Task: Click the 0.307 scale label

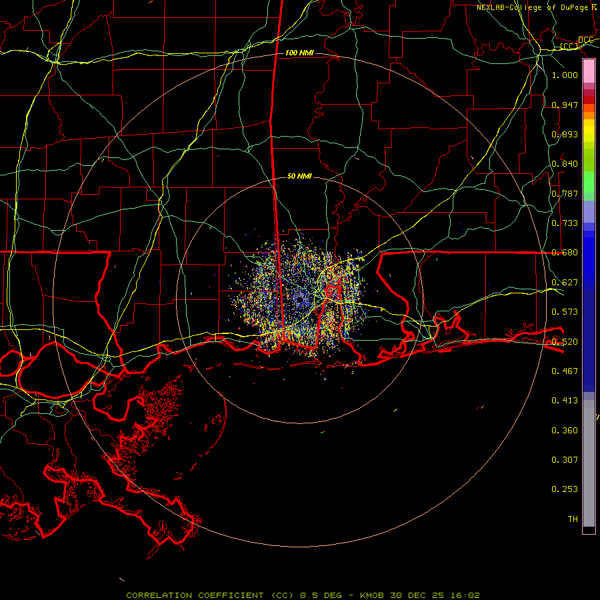Action: tap(565, 460)
